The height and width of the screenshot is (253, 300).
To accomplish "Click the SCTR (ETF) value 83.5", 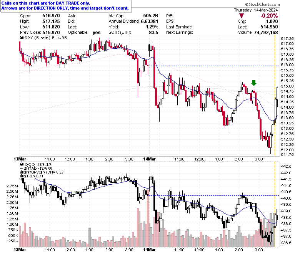I will (x=153, y=33).
